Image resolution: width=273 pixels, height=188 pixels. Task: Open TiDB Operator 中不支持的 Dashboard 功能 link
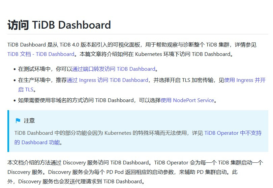click(233, 133)
